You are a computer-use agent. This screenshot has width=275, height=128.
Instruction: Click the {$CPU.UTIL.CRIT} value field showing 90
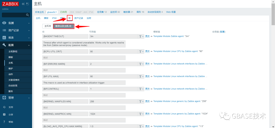point(114,52)
